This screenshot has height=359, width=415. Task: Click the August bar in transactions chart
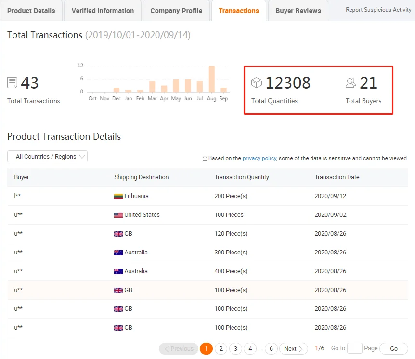point(212,79)
